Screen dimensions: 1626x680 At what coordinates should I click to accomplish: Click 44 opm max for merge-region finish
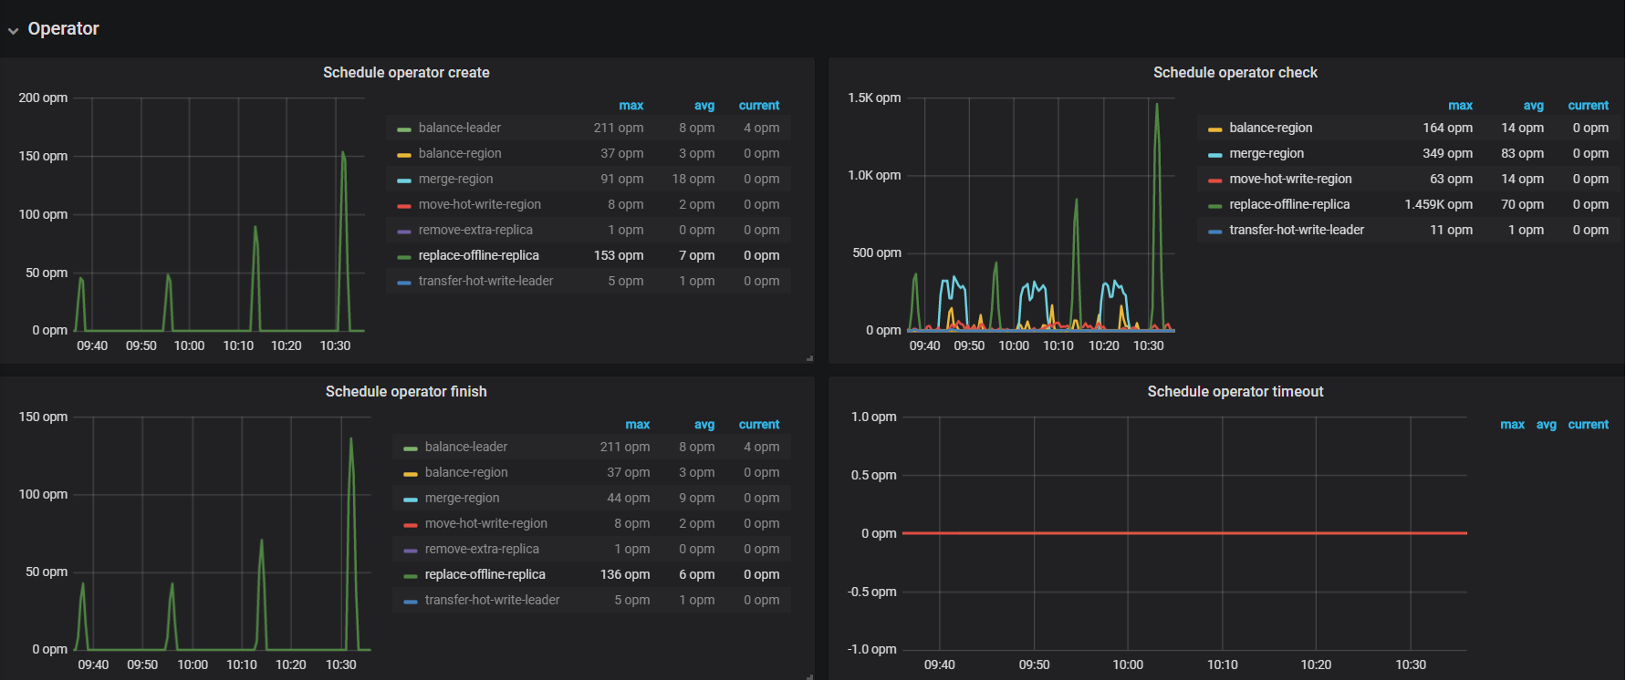(x=629, y=498)
